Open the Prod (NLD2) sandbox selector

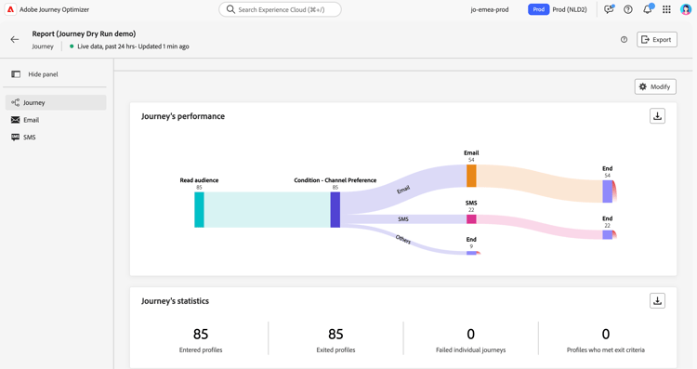(558, 9)
